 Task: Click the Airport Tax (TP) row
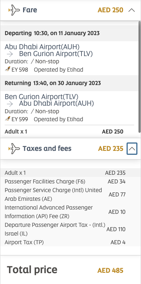coord(65,242)
